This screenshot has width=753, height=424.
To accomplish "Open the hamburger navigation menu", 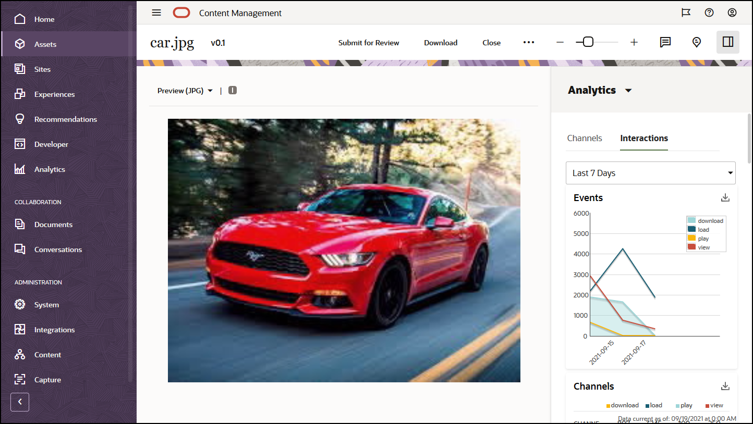I will (x=156, y=13).
